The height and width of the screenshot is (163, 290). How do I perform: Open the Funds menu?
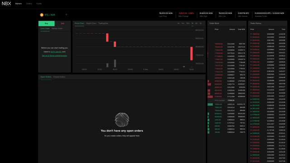[39, 4]
